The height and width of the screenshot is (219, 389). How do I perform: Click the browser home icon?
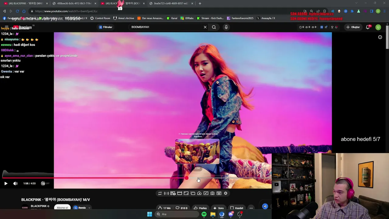coord(24,11)
